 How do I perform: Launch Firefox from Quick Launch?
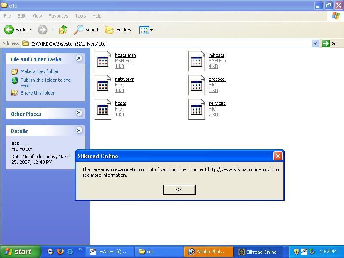(x=60, y=252)
